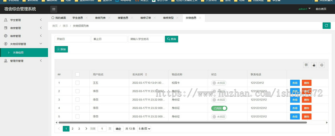The height and width of the screenshot is (136, 335).
Task: Go to previous page arrow
Action: click(59, 129)
